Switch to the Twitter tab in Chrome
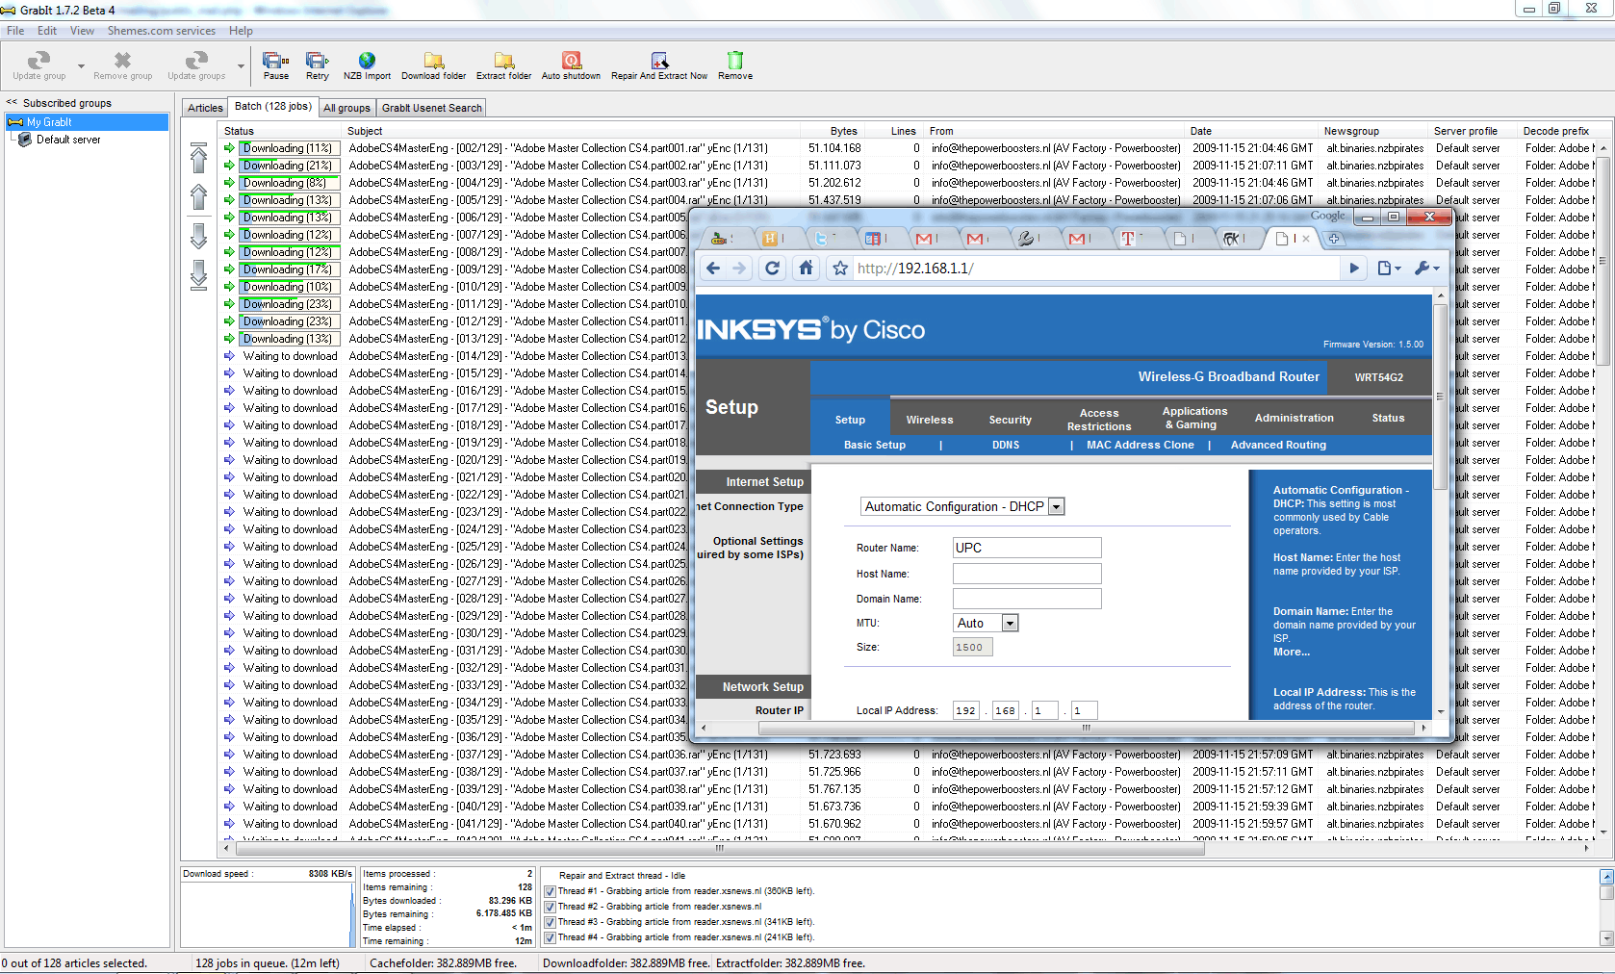Screen dimensions: 1615x974 click(x=828, y=239)
